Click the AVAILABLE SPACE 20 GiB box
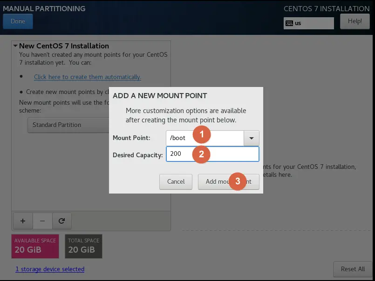Screen dimensions: 375x281 click(x=35, y=246)
